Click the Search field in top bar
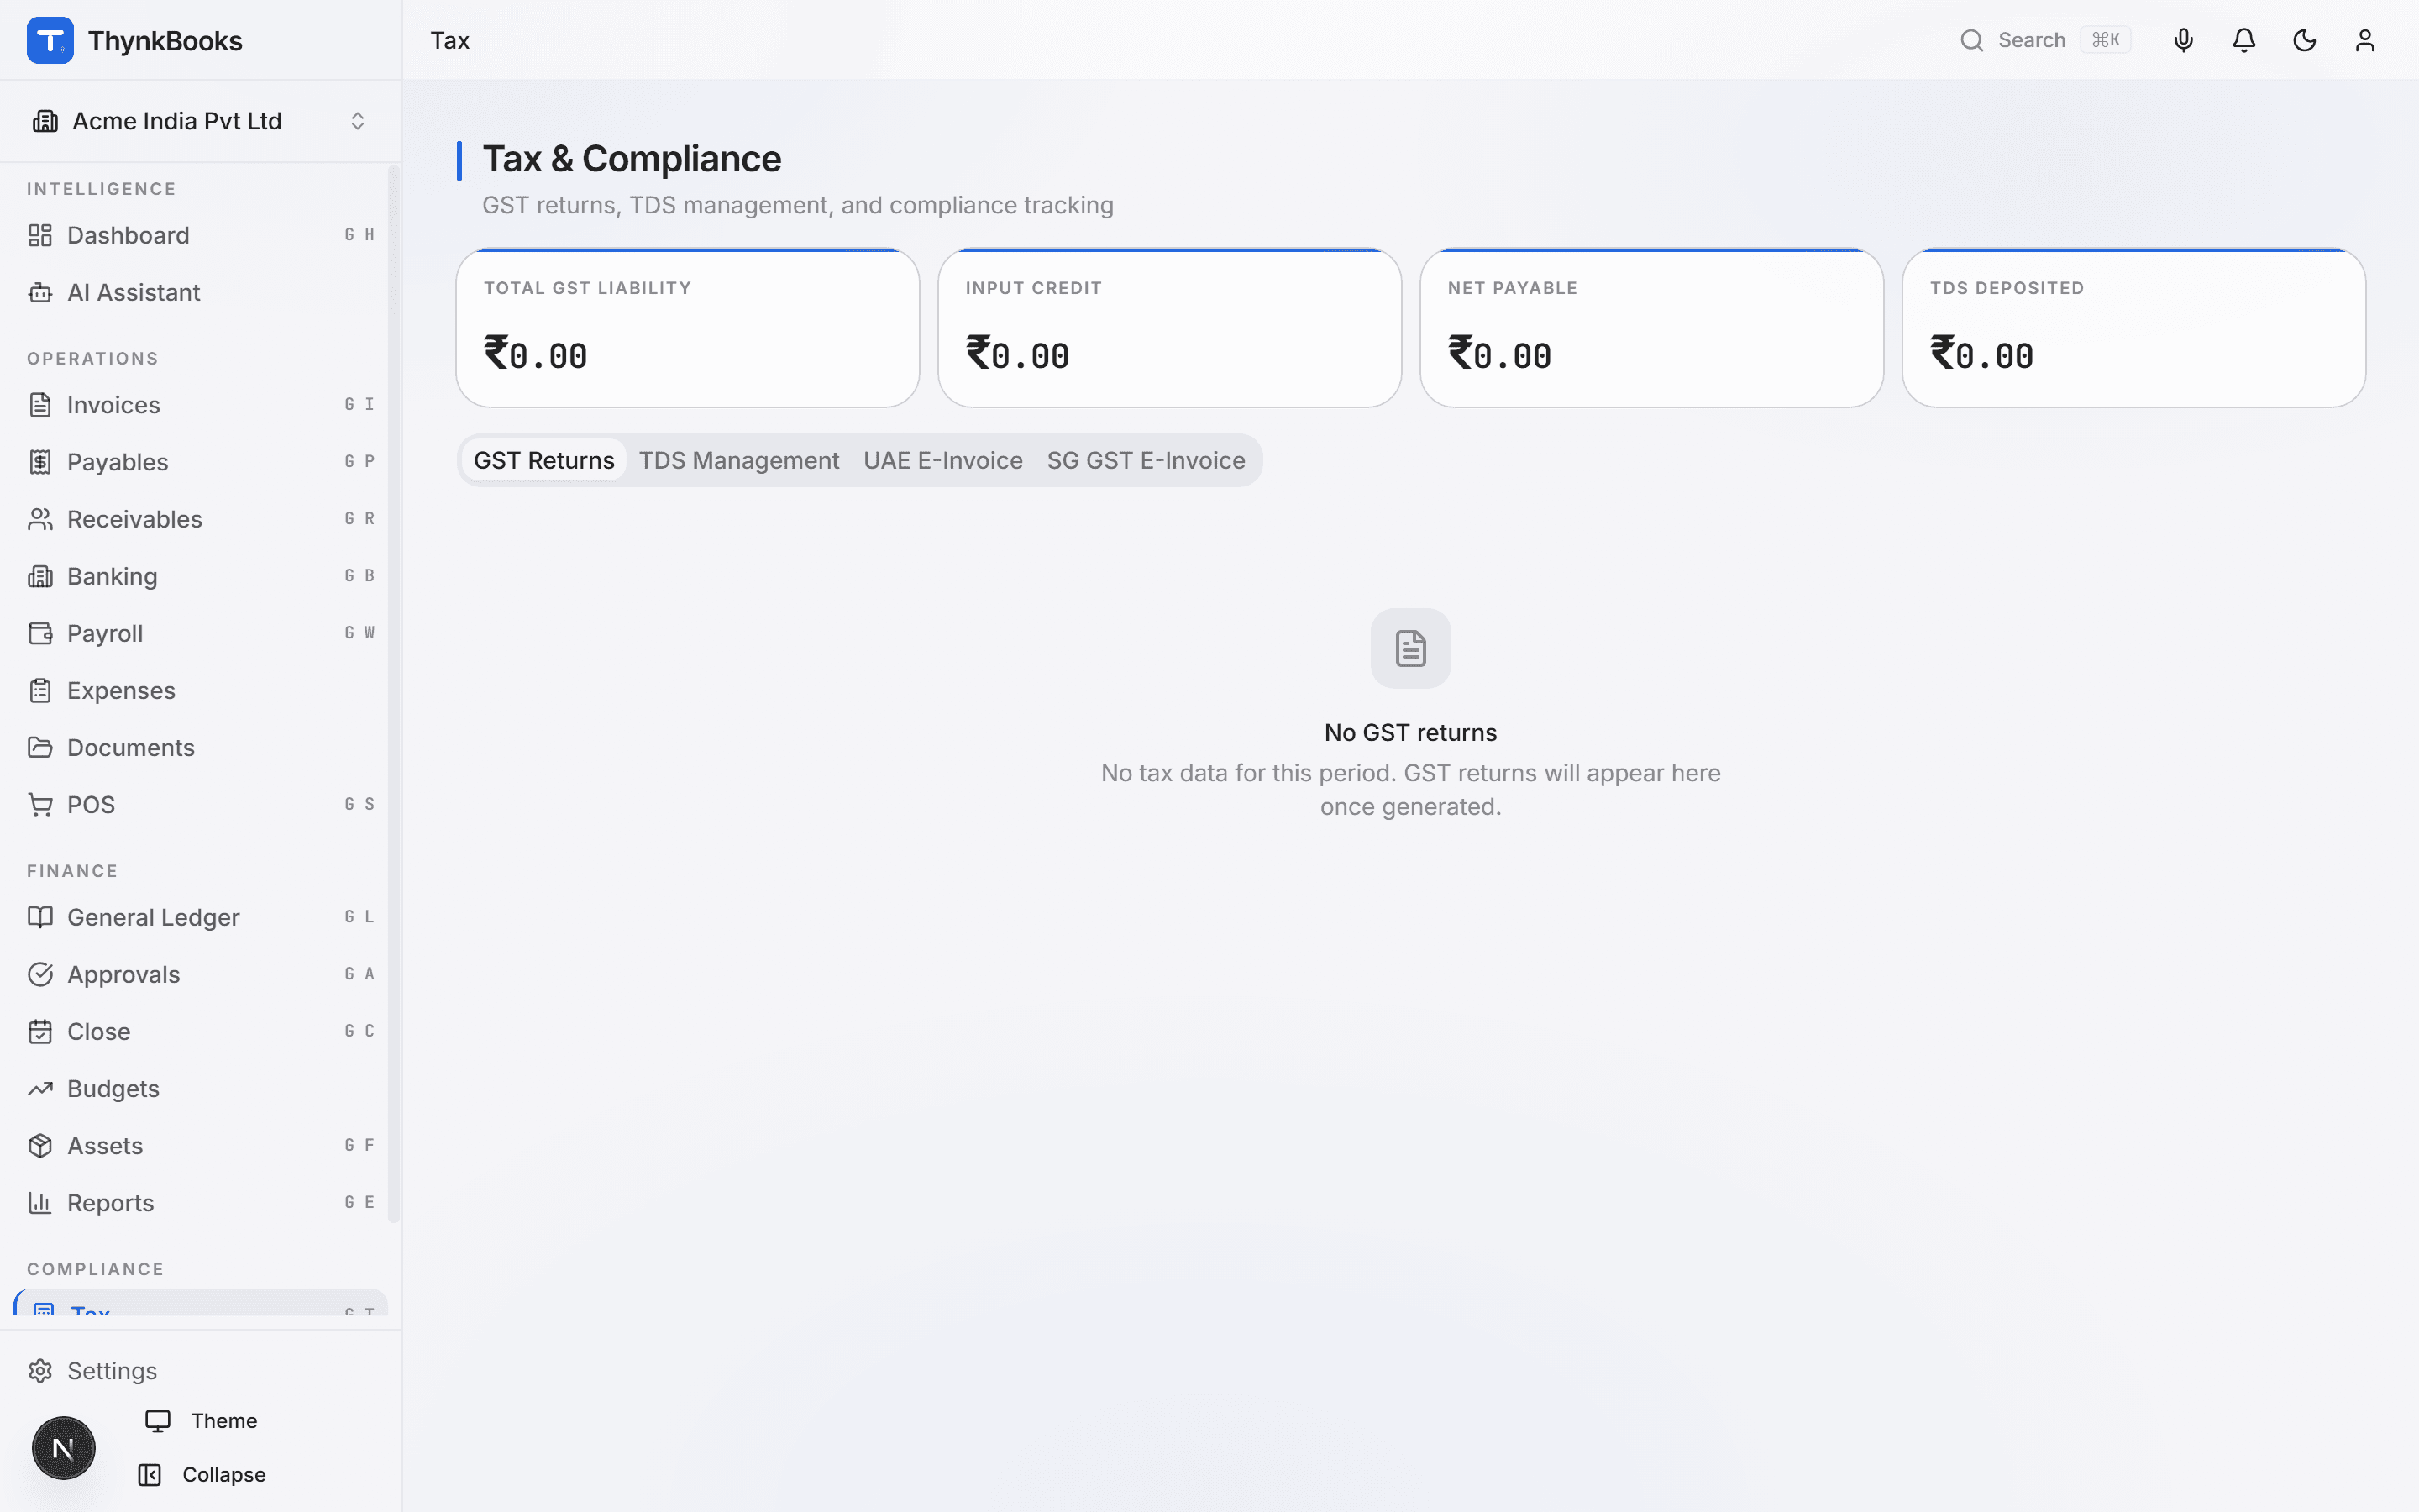 coord(2045,40)
